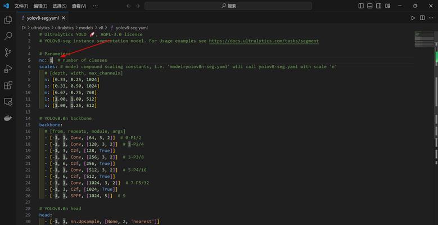Open the docs.ultralytics.com/tasks/segment link
Screen dimensions: 438x225
pyautogui.click(x=264, y=41)
